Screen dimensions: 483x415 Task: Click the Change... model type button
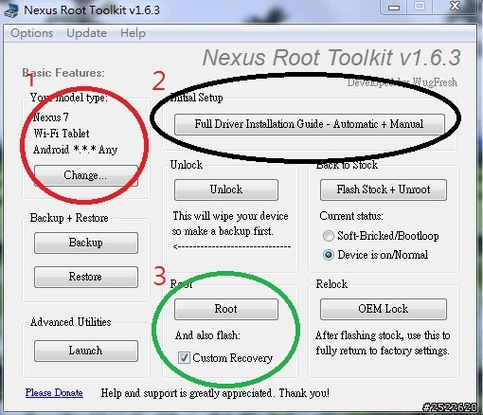tap(86, 175)
